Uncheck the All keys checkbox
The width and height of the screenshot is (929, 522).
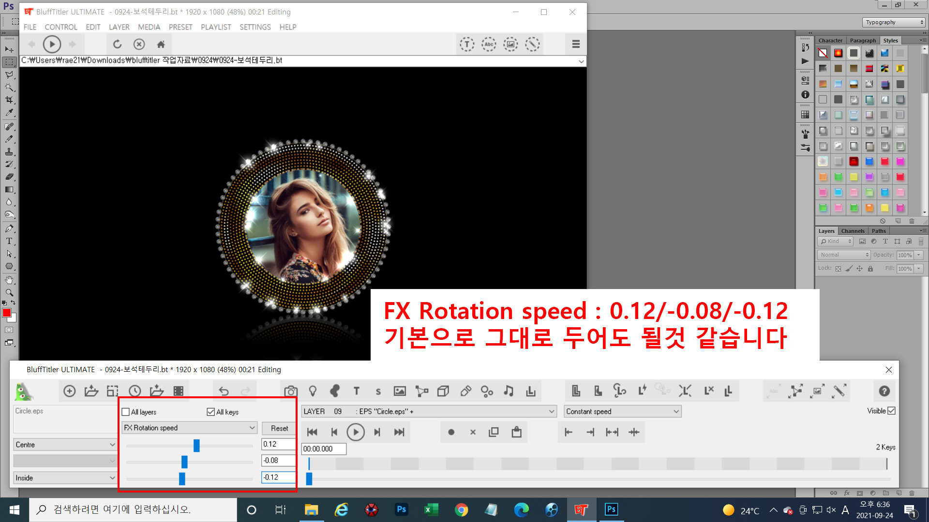click(x=211, y=412)
